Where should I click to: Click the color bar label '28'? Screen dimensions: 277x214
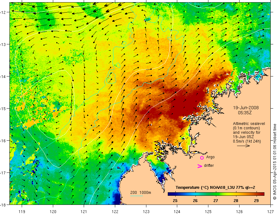[x=236, y=201]
